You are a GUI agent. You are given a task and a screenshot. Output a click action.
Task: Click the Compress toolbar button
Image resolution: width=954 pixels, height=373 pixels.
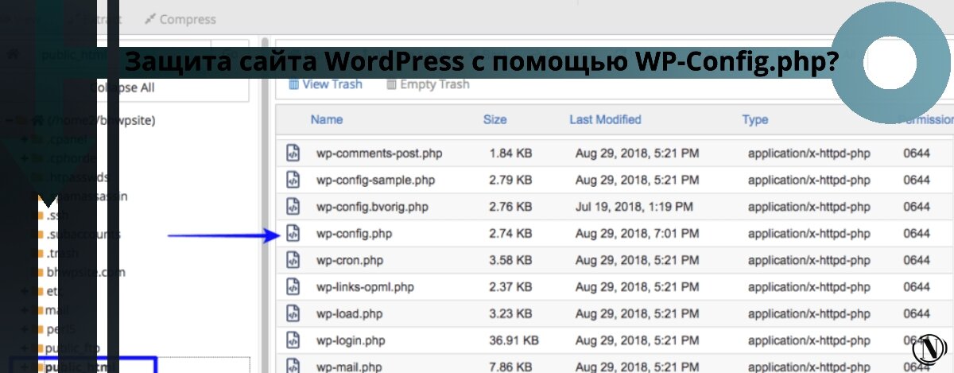180,18
